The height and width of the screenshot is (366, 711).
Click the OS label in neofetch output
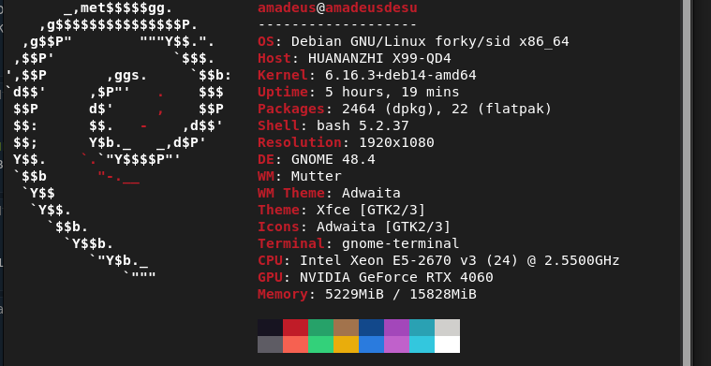(x=267, y=42)
